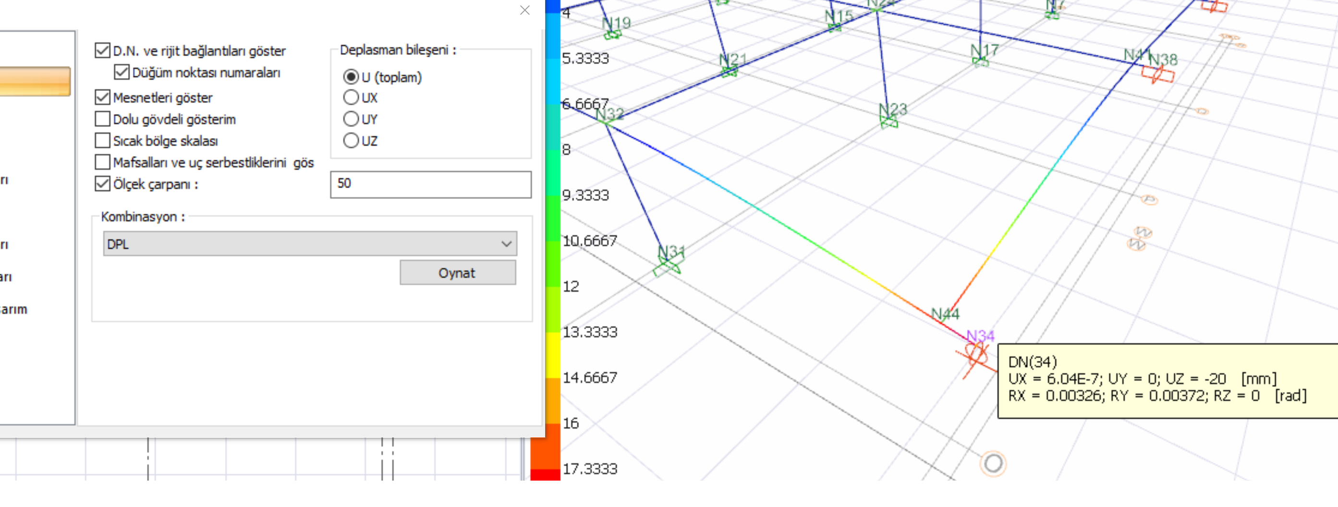Click the orange highlighted bar in left panel

[35, 81]
